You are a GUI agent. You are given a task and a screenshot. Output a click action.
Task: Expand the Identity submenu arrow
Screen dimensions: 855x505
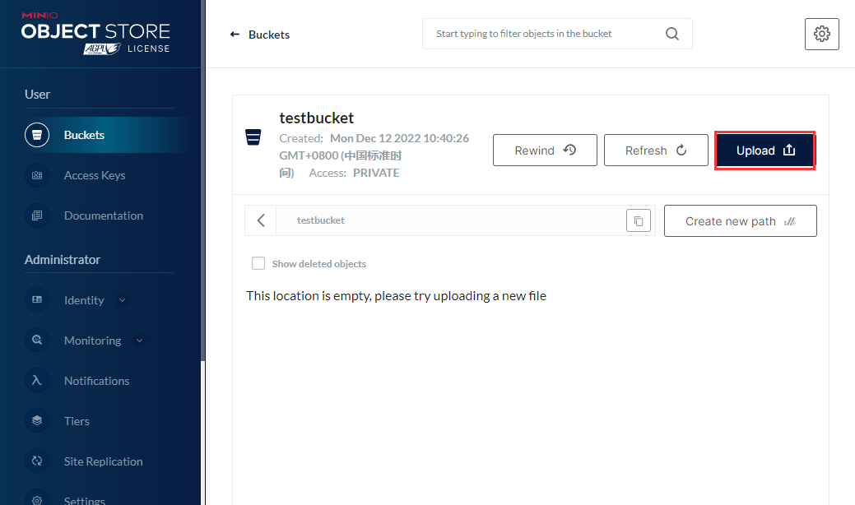123,300
